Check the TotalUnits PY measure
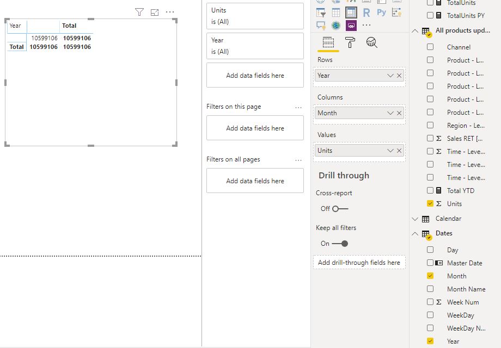The height and width of the screenshot is (348, 501). point(430,15)
